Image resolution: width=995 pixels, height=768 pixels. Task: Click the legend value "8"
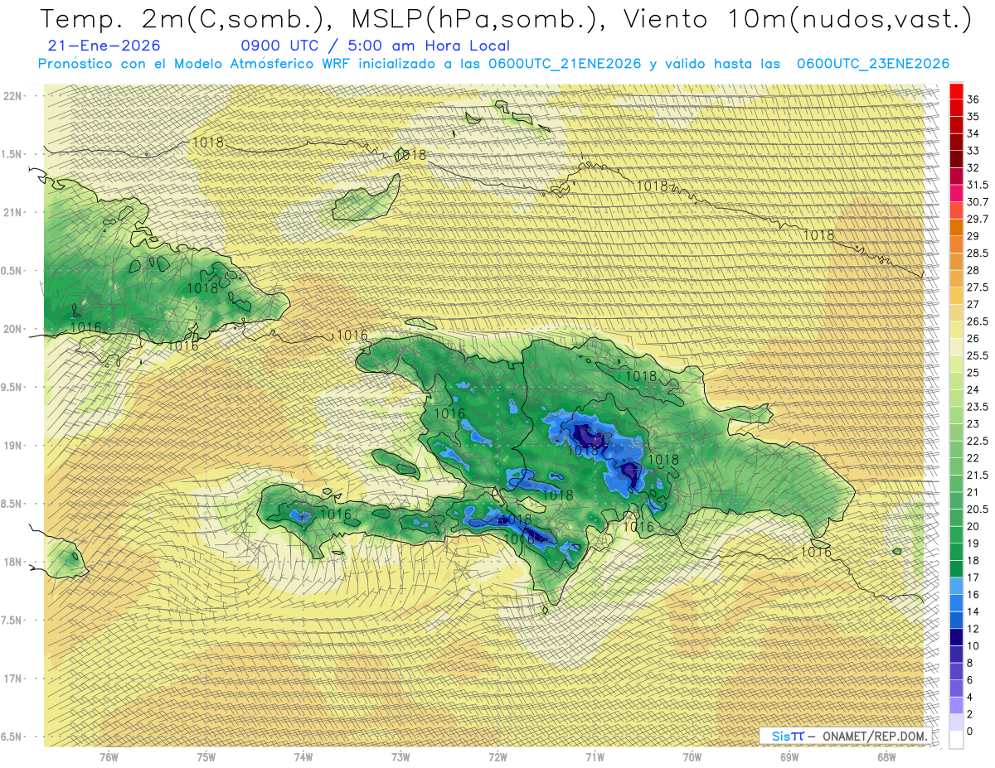click(970, 663)
